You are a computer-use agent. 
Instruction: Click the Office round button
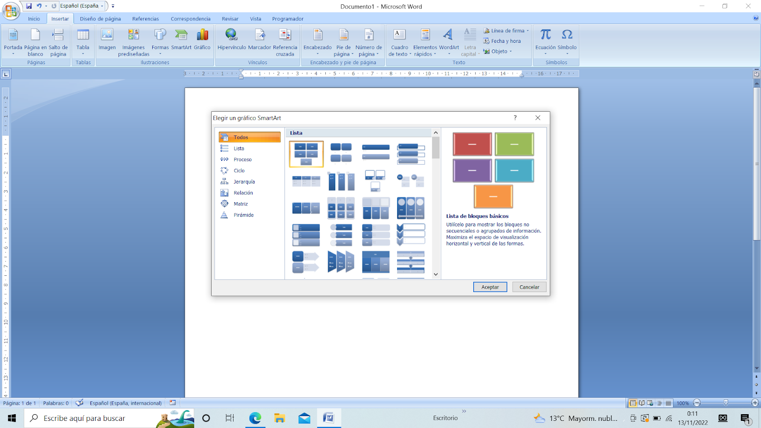(x=10, y=10)
